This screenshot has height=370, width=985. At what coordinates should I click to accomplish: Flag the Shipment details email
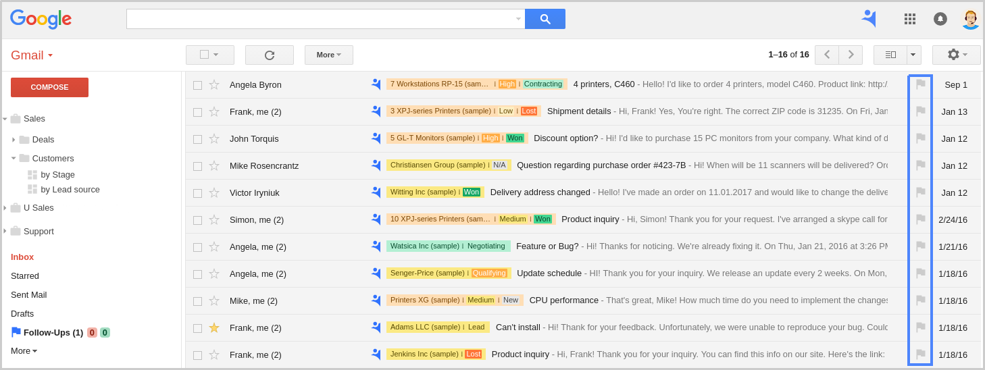(920, 111)
